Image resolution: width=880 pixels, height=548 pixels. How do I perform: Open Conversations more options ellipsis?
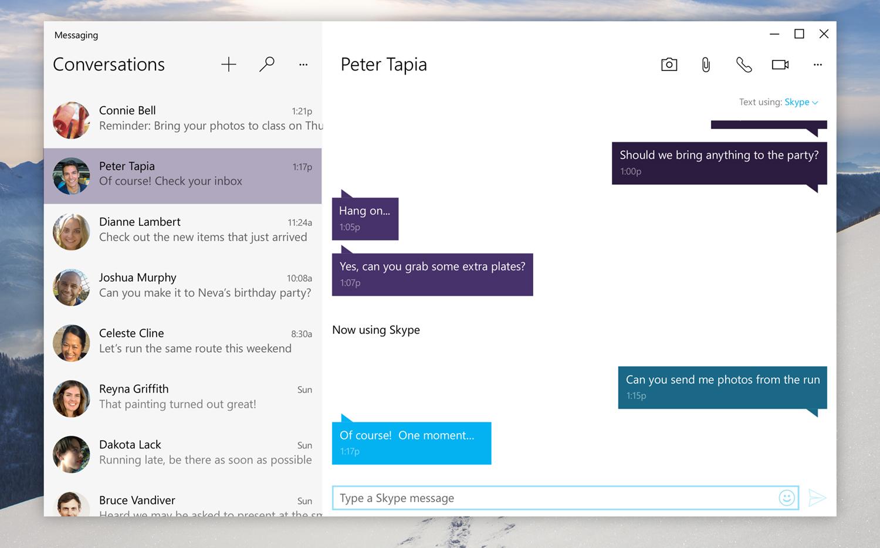[303, 65]
